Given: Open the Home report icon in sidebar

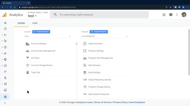Looking at the screenshot, I should click(x=5, y=23).
